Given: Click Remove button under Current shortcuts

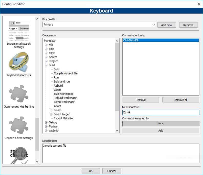Looking at the screenshot, I should tap(141, 100).
